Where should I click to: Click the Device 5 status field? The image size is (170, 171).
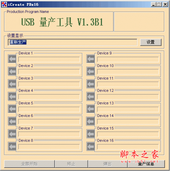(49, 109)
